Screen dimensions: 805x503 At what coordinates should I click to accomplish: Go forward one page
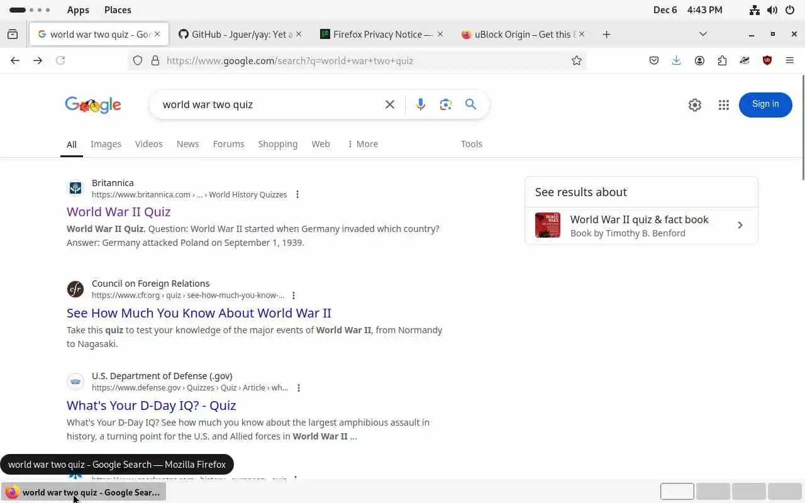tap(38, 60)
